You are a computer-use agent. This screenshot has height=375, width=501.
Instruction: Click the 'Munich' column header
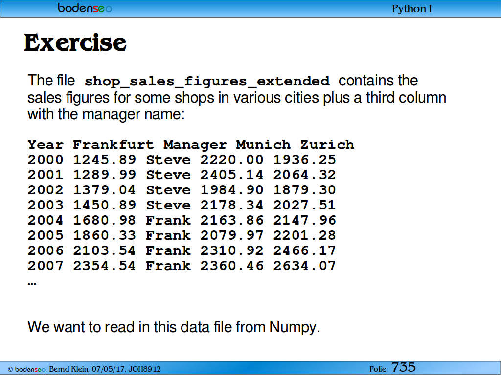(x=263, y=145)
